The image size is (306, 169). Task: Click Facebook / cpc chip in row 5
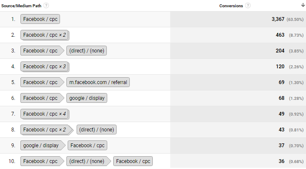click(43, 82)
